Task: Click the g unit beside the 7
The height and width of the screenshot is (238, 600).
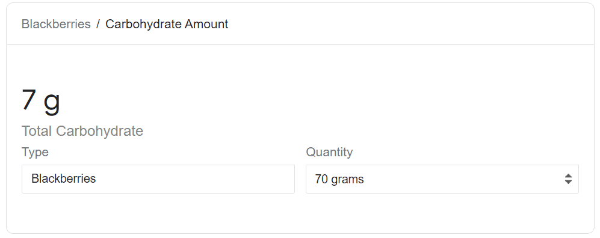Action: tap(52, 102)
